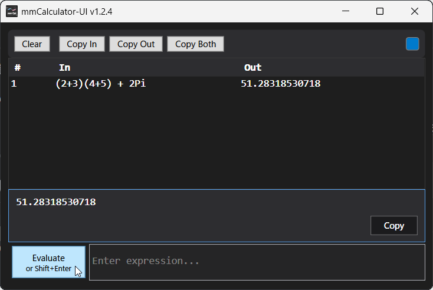433x290 pixels.
Task: Click the Copy Out button
Action: (136, 44)
